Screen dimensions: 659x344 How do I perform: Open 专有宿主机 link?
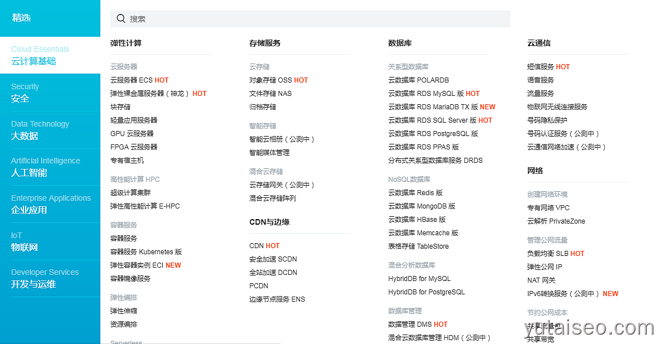tap(127, 161)
